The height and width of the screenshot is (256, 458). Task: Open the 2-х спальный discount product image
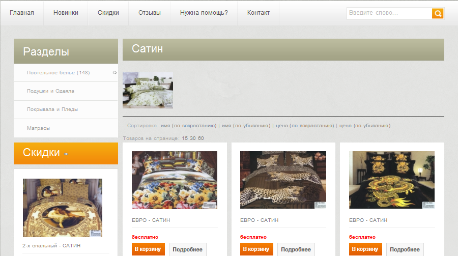tap(63, 208)
